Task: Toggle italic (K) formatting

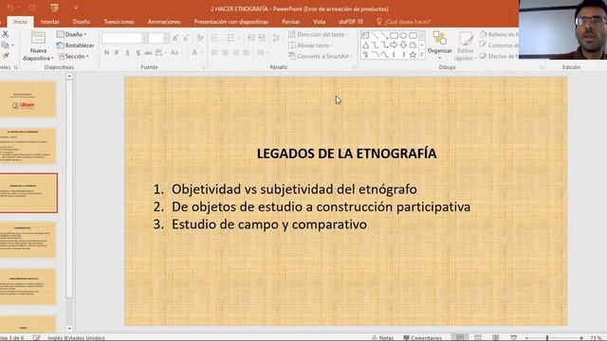Action: pos(117,53)
